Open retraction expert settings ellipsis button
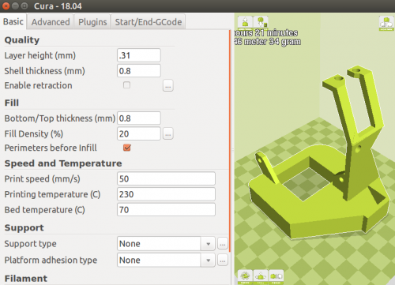395x285 pixels. point(168,85)
